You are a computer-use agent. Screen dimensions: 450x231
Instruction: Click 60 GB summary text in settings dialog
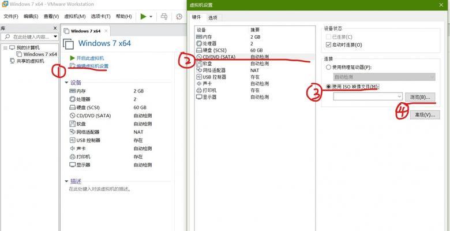click(257, 50)
